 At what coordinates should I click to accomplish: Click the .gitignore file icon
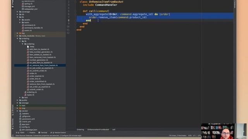click(x=20, y=116)
